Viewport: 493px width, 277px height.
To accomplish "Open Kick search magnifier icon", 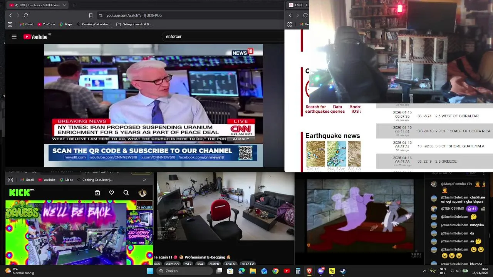I will (126, 193).
